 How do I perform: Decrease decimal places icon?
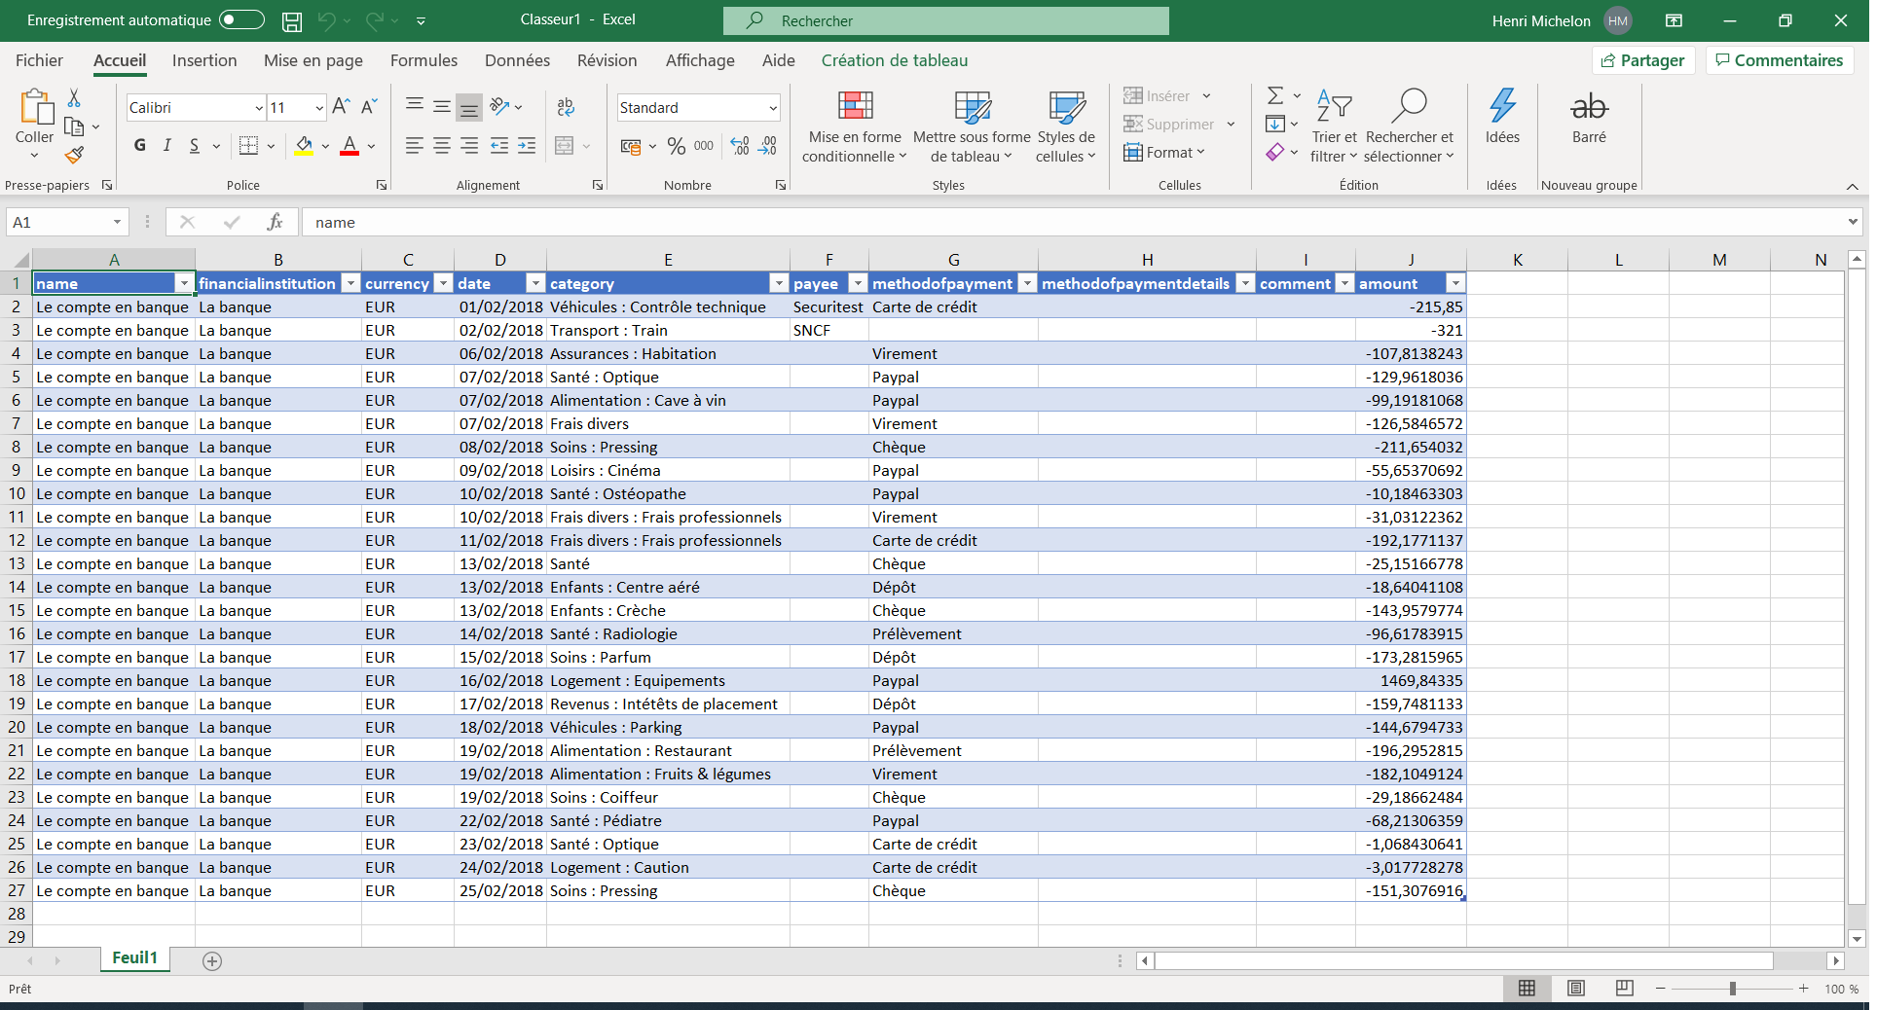[x=768, y=146]
